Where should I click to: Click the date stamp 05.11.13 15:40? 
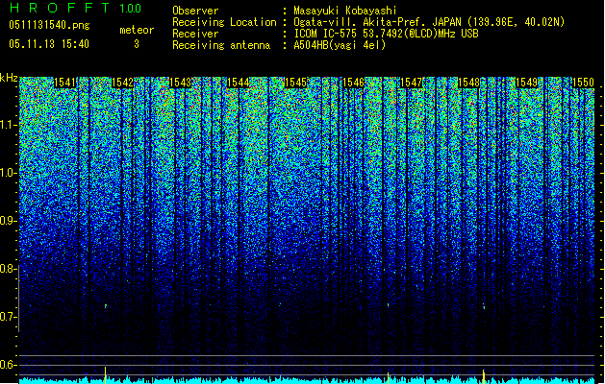(49, 44)
